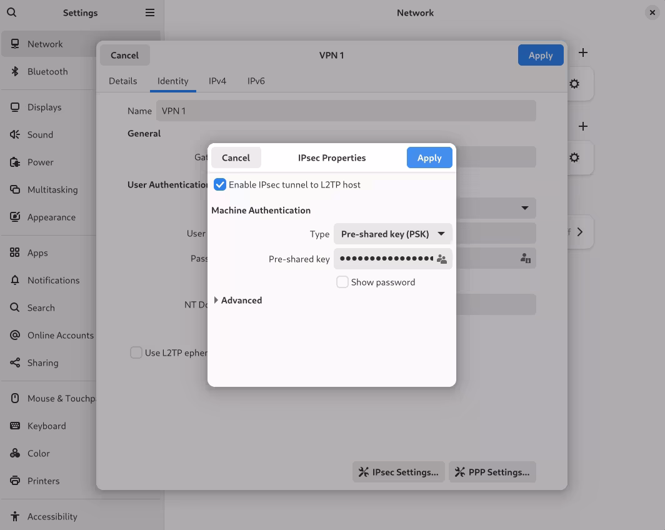Click the Printers sidebar icon

(14, 481)
